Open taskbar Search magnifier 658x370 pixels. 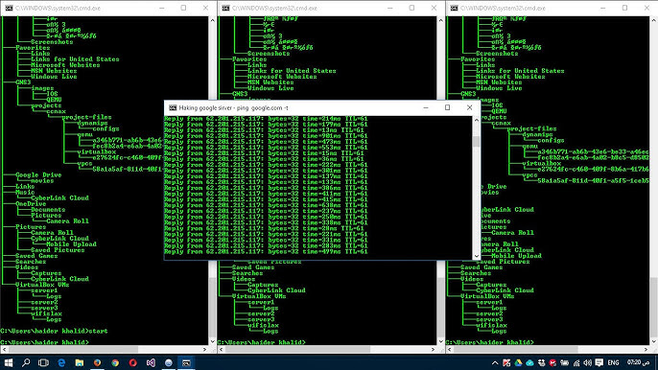(26, 362)
